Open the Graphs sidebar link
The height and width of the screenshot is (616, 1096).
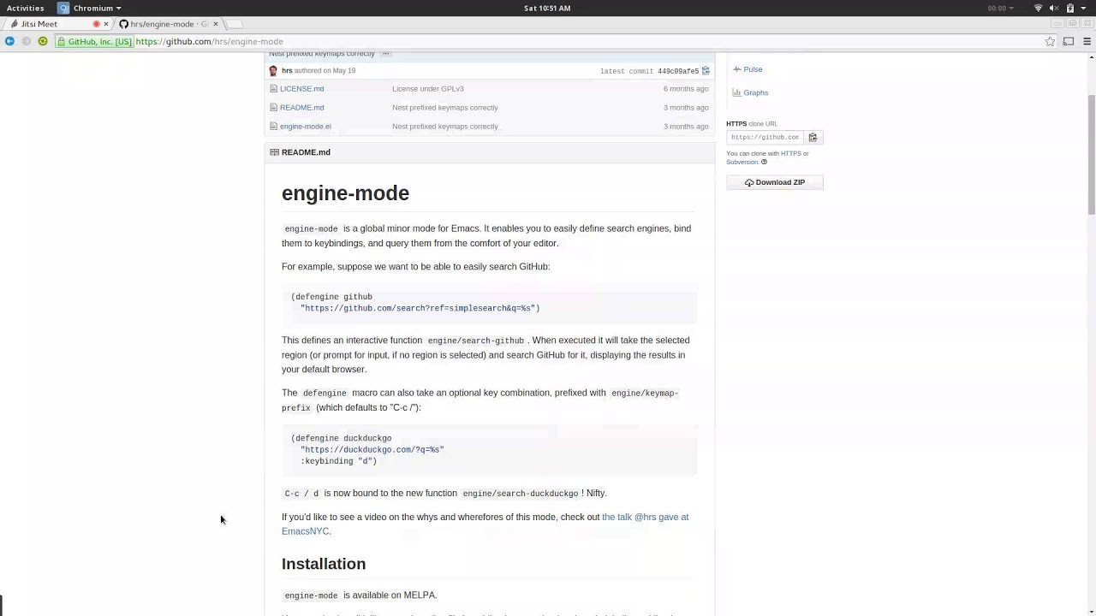(756, 92)
